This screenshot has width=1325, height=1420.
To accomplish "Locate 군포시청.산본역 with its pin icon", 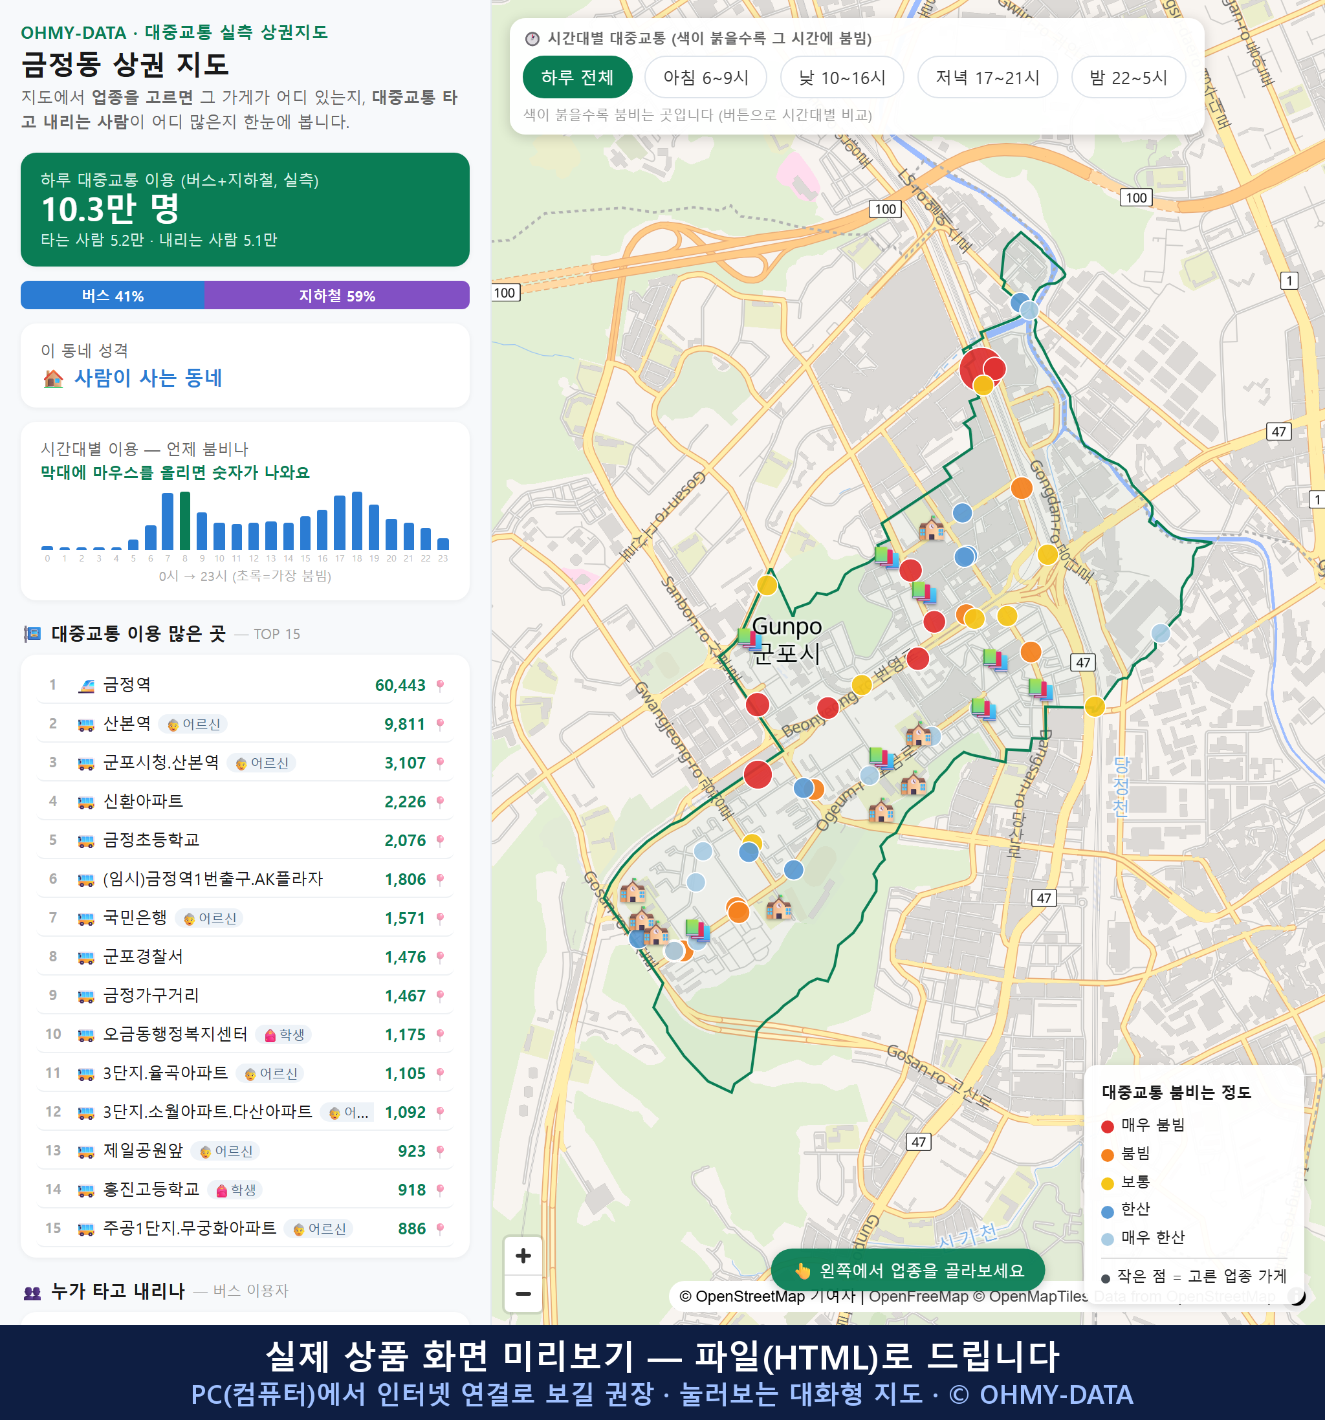I will coord(440,763).
